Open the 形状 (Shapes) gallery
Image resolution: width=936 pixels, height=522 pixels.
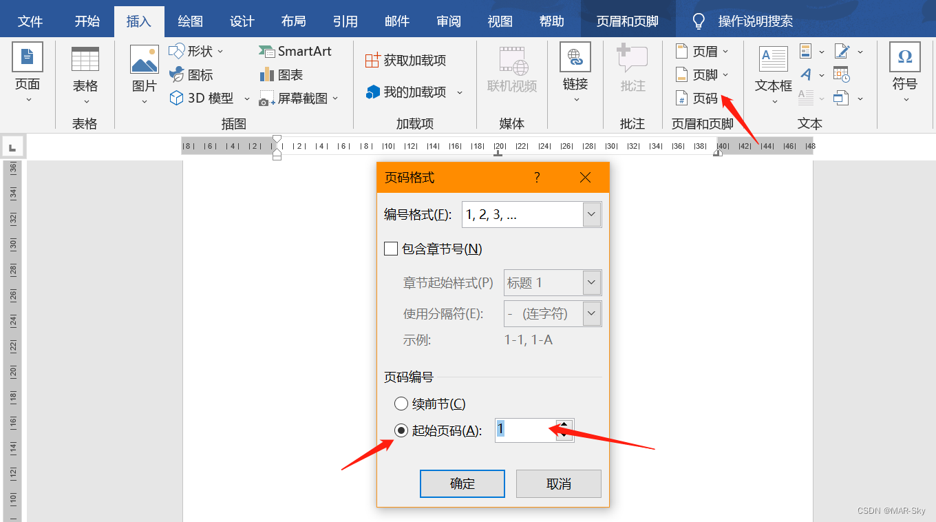point(195,51)
